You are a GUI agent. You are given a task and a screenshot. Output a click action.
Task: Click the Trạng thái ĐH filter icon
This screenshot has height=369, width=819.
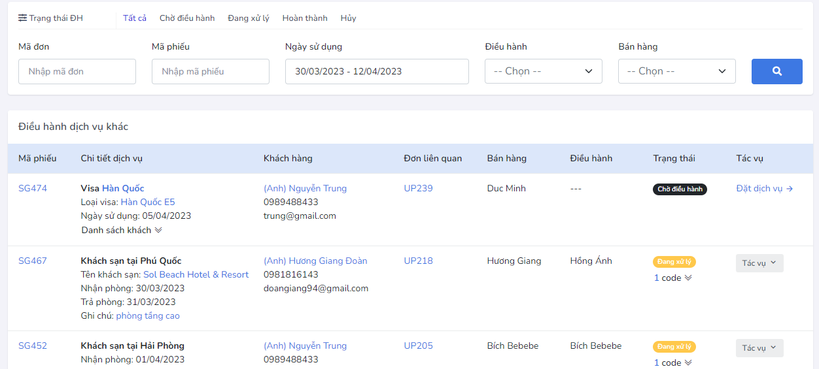(23, 18)
